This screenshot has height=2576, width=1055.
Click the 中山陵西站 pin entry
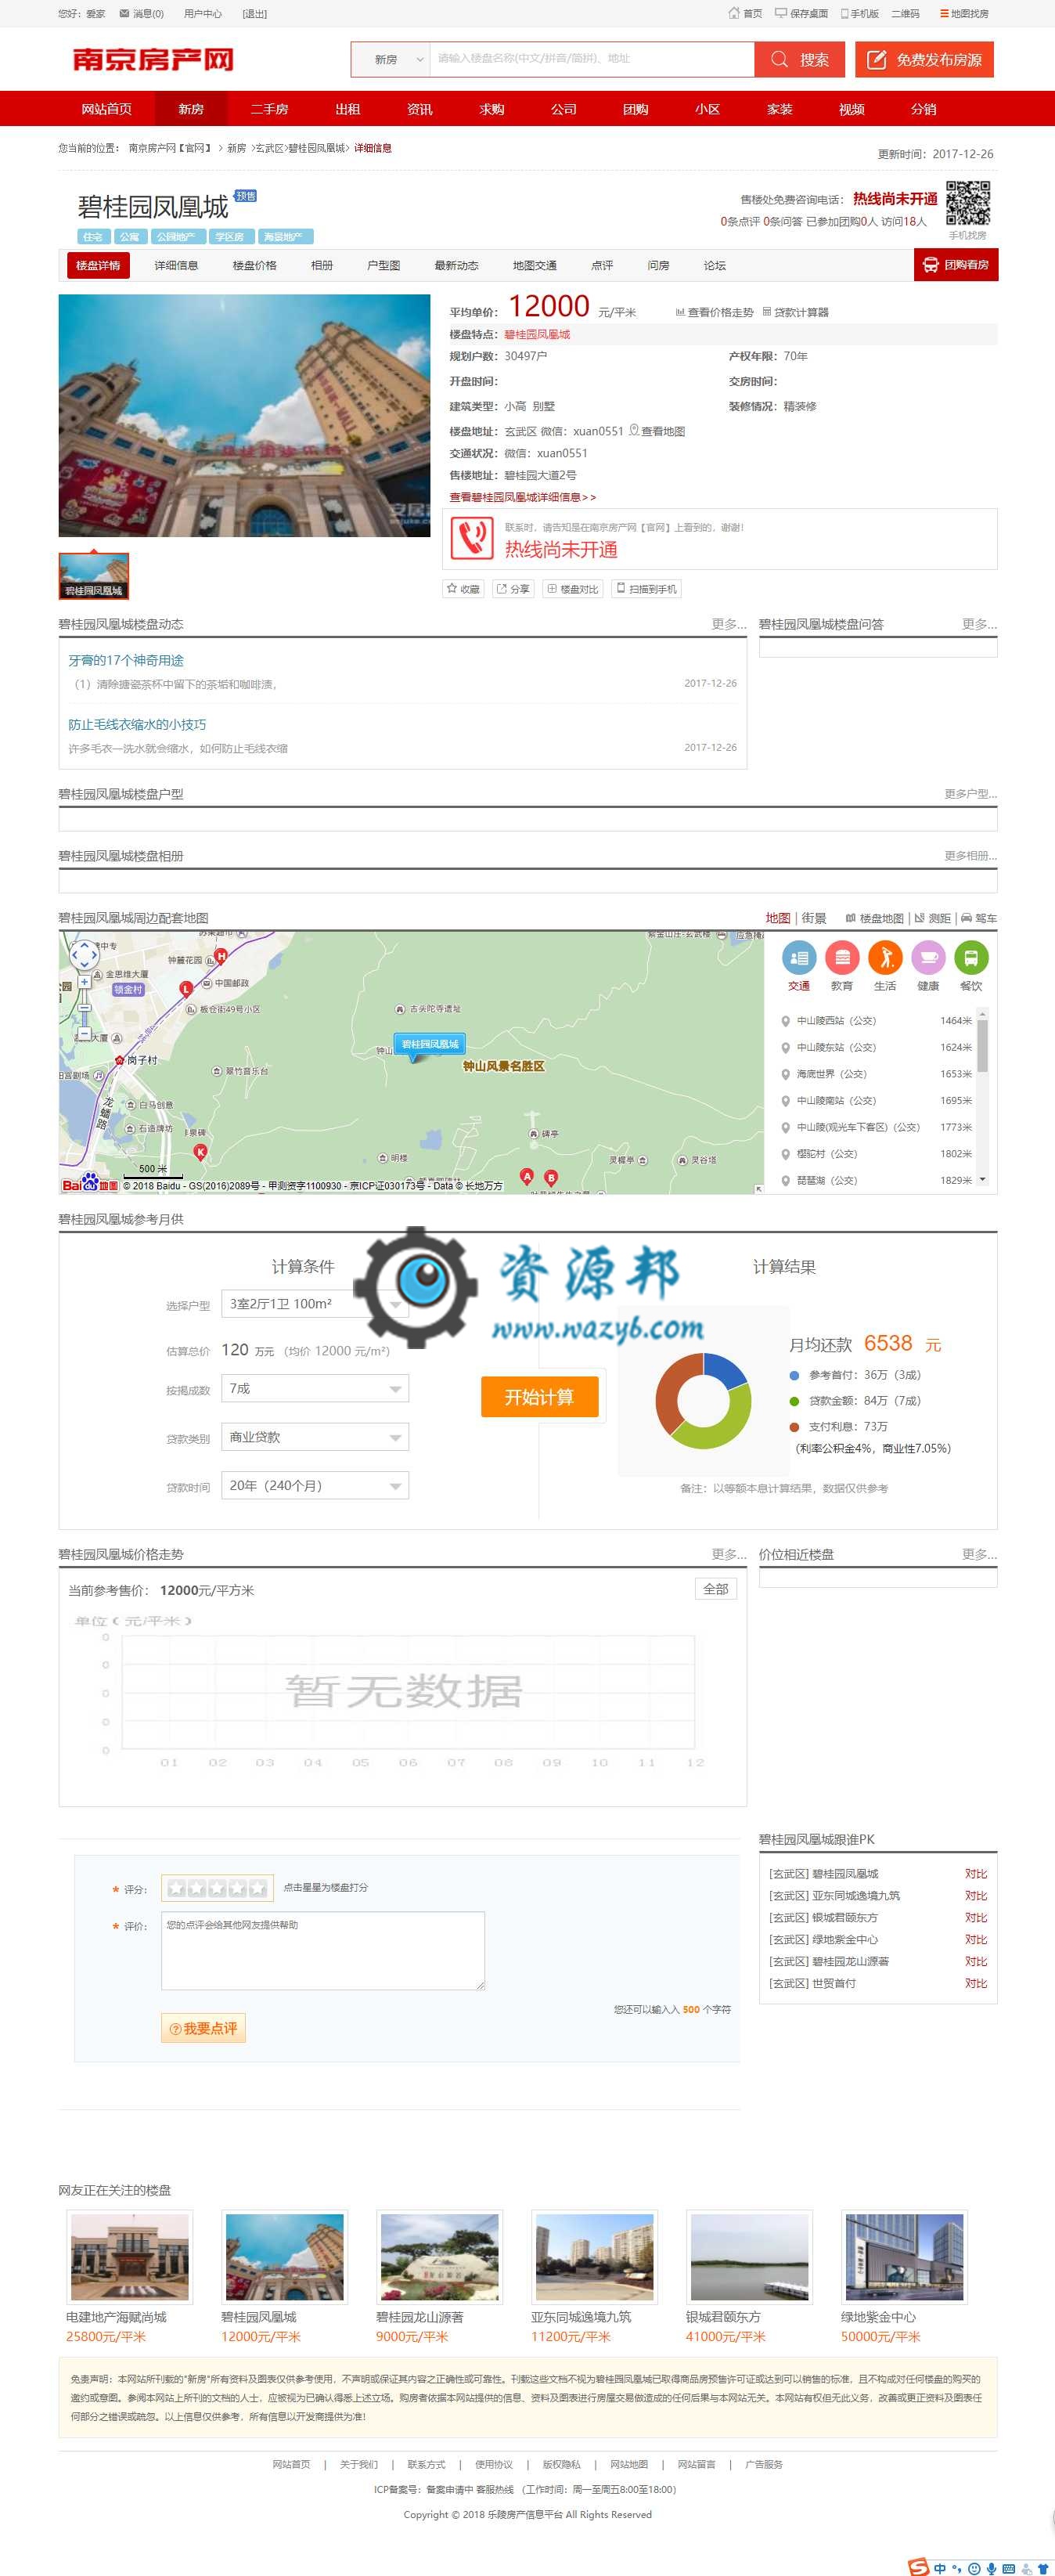(x=875, y=1021)
